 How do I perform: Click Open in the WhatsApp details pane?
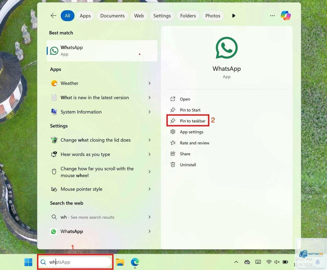point(185,99)
